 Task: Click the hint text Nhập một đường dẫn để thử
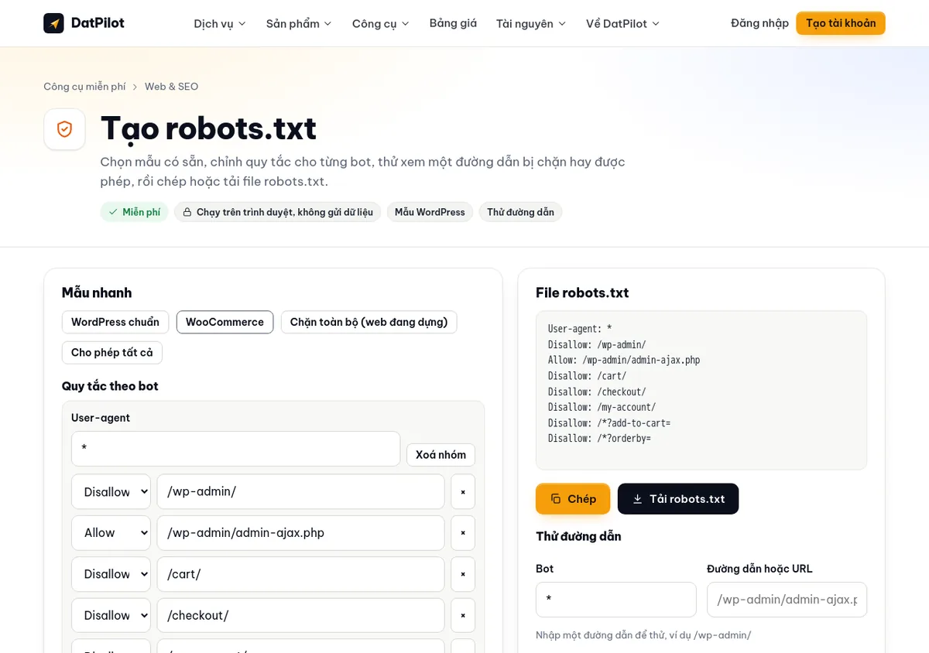pyautogui.click(x=643, y=635)
